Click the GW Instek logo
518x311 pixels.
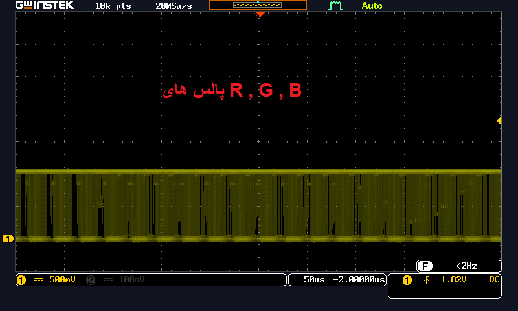pos(45,5)
